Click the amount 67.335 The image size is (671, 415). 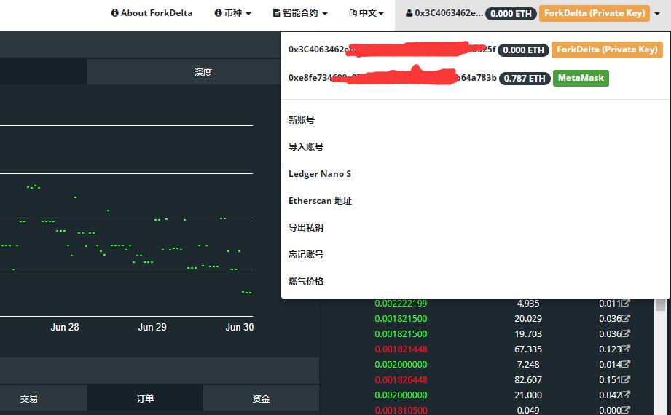coord(528,349)
